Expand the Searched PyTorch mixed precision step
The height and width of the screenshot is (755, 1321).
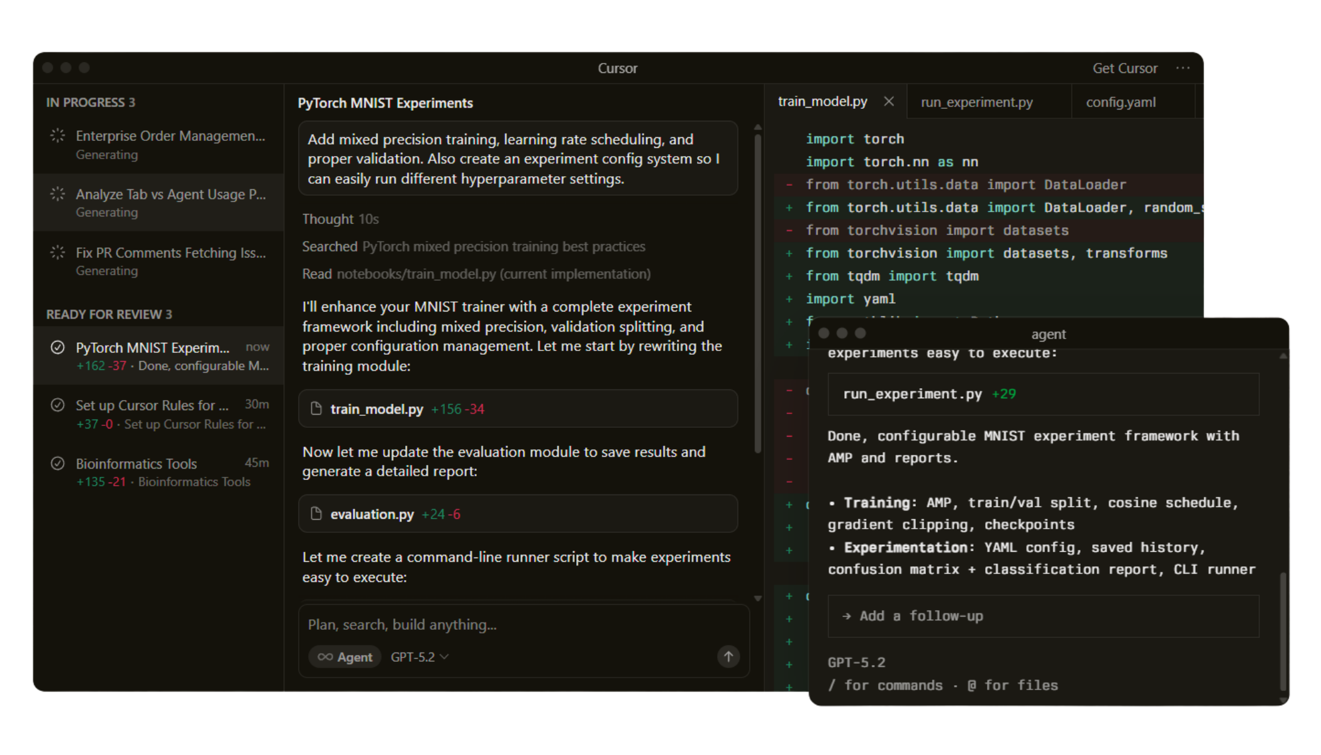(x=473, y=247)
